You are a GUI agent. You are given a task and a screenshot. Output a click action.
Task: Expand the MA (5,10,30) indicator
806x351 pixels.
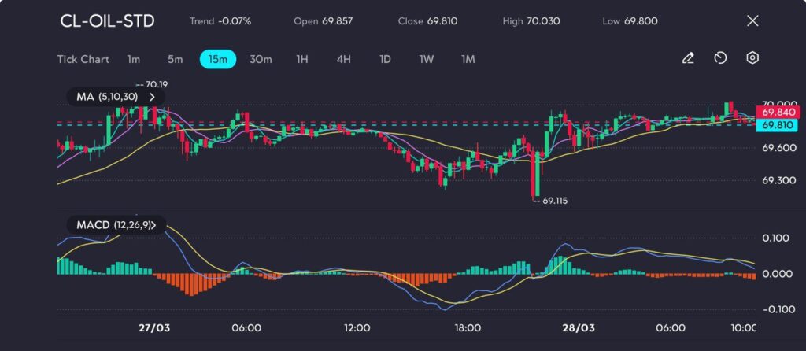coord(116,97)
